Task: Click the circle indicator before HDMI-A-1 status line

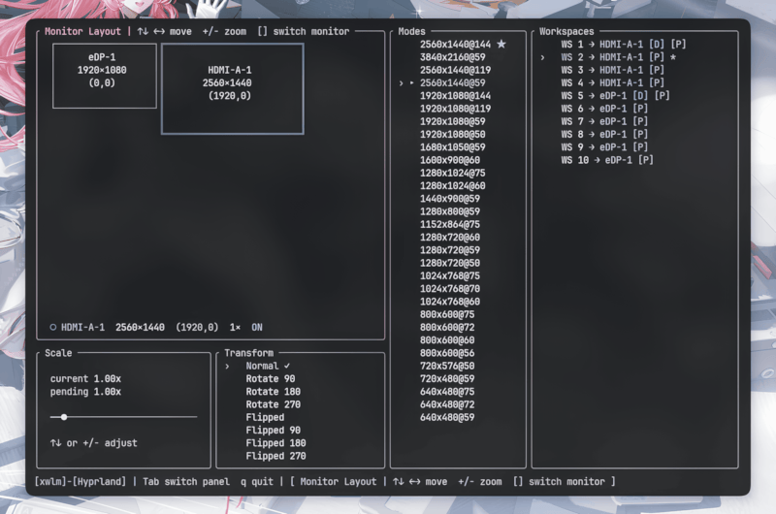Action: coord(52,327)
